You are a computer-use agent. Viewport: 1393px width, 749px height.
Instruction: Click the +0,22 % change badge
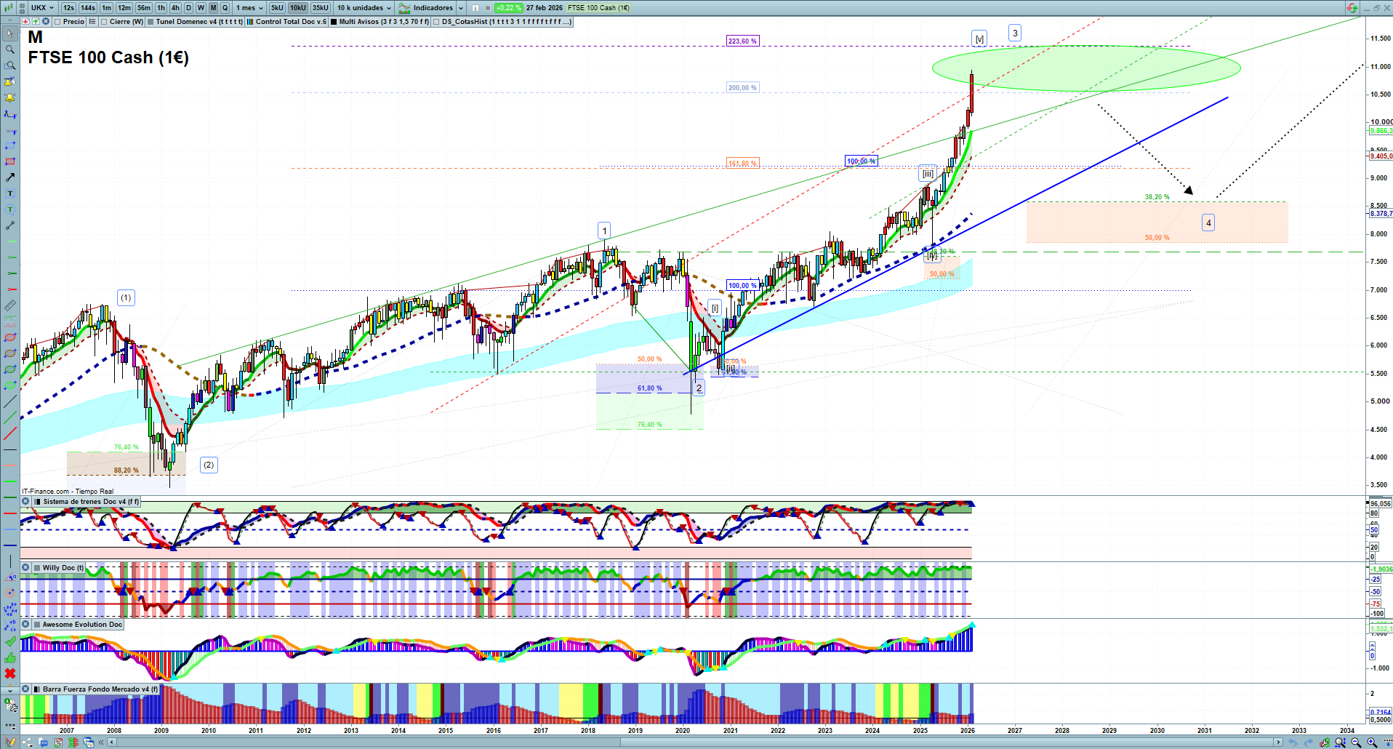[x=508, y=8]
